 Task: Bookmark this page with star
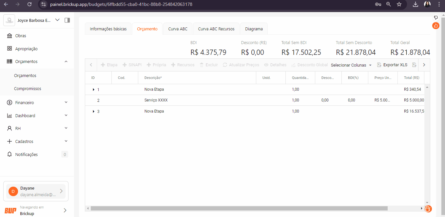[x=399, y=4]
